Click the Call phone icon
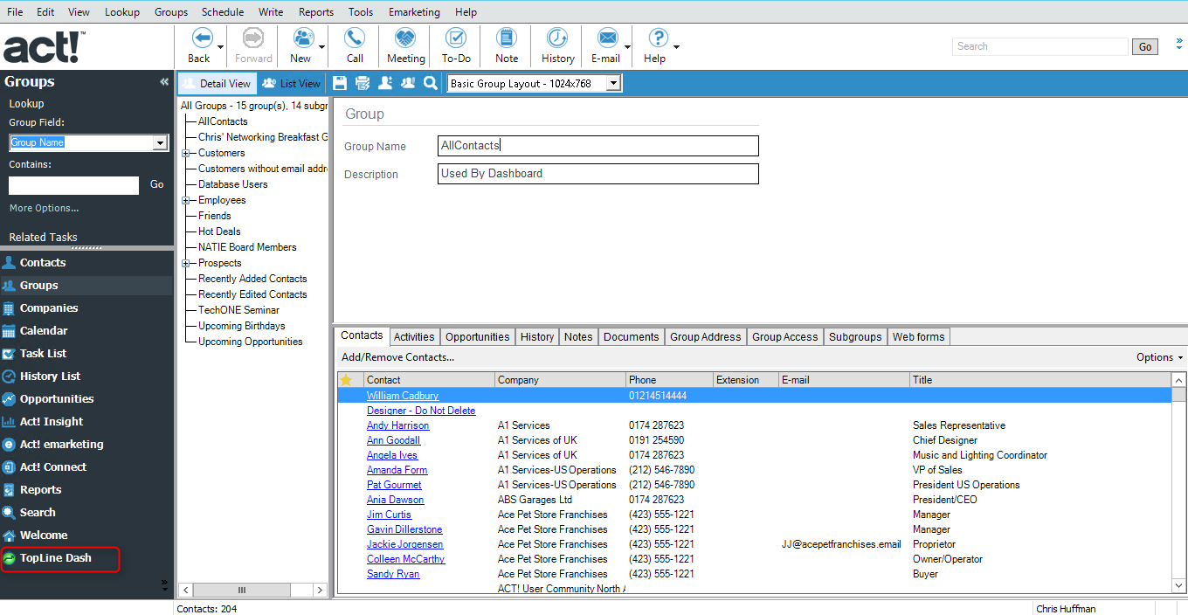This screenshot has height=615, width=1188. [x=354, y=38]
